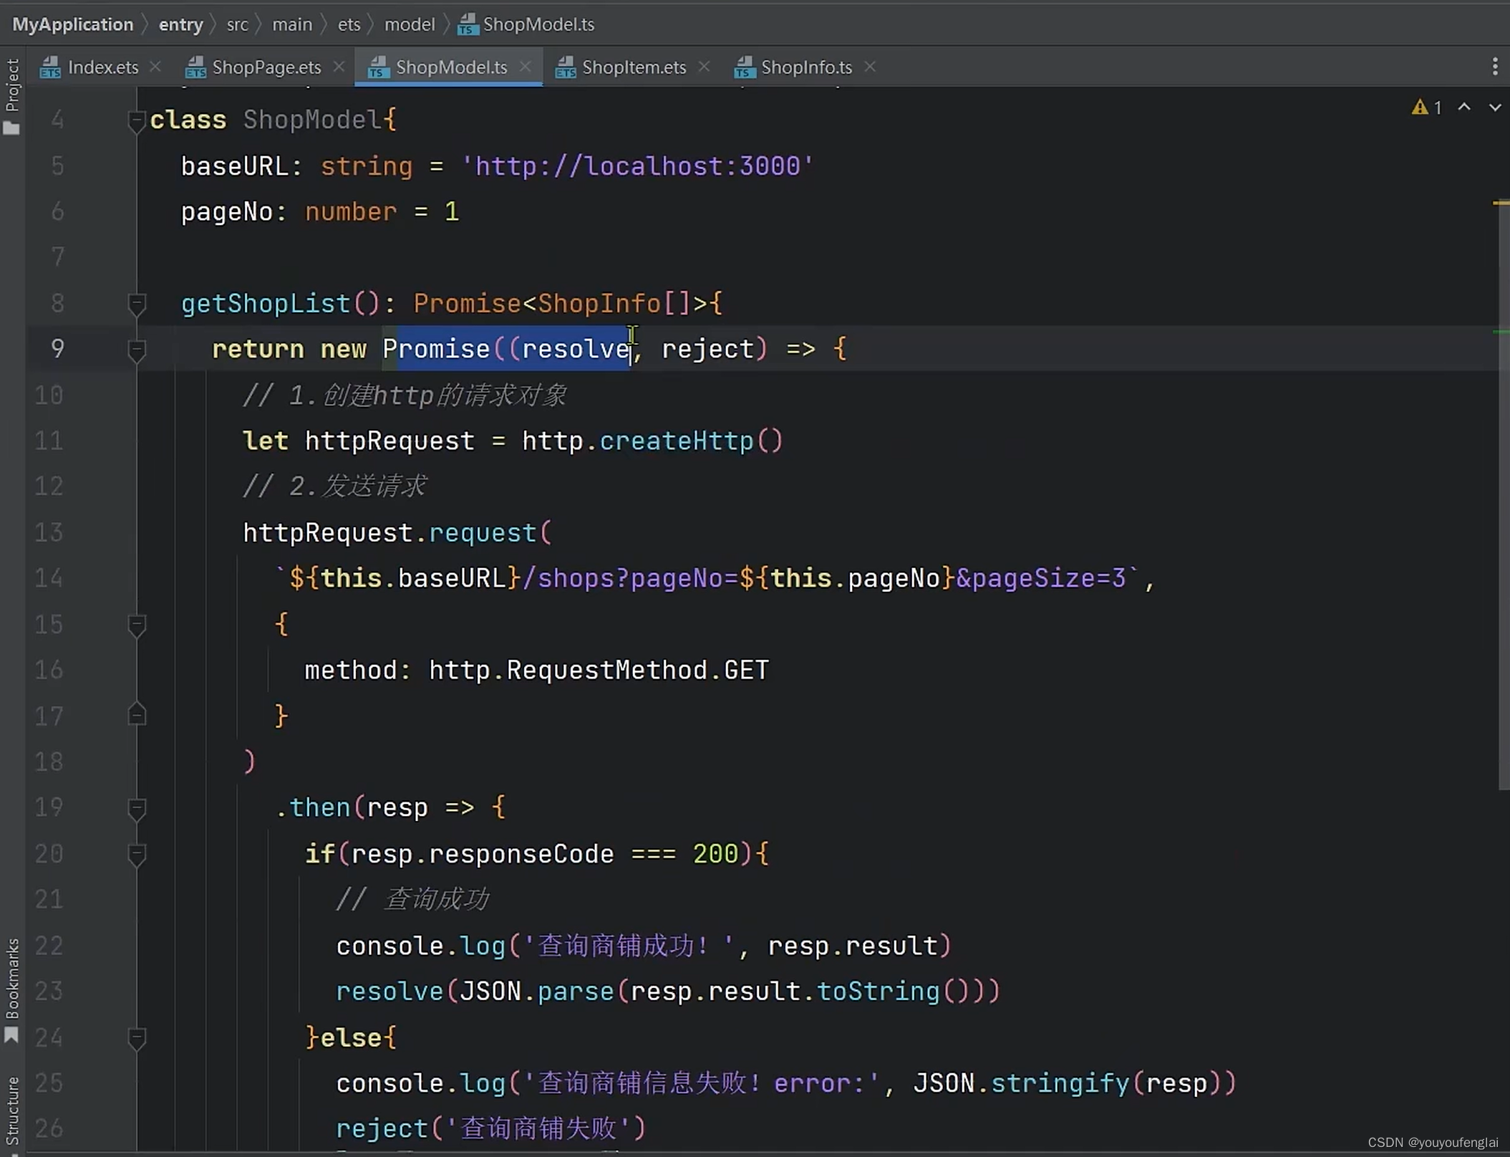Click reject call on line 26

coord(382,1128)
